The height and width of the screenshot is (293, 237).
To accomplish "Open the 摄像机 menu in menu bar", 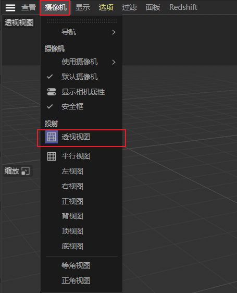I will [x=55, y=7].
